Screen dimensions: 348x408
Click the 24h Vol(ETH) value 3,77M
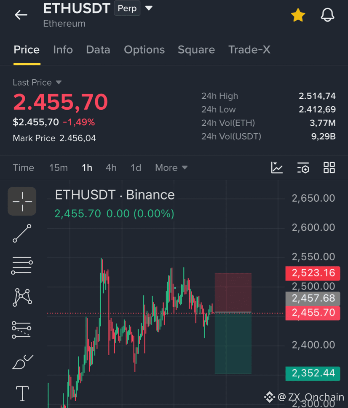click(x=323, y=123)
